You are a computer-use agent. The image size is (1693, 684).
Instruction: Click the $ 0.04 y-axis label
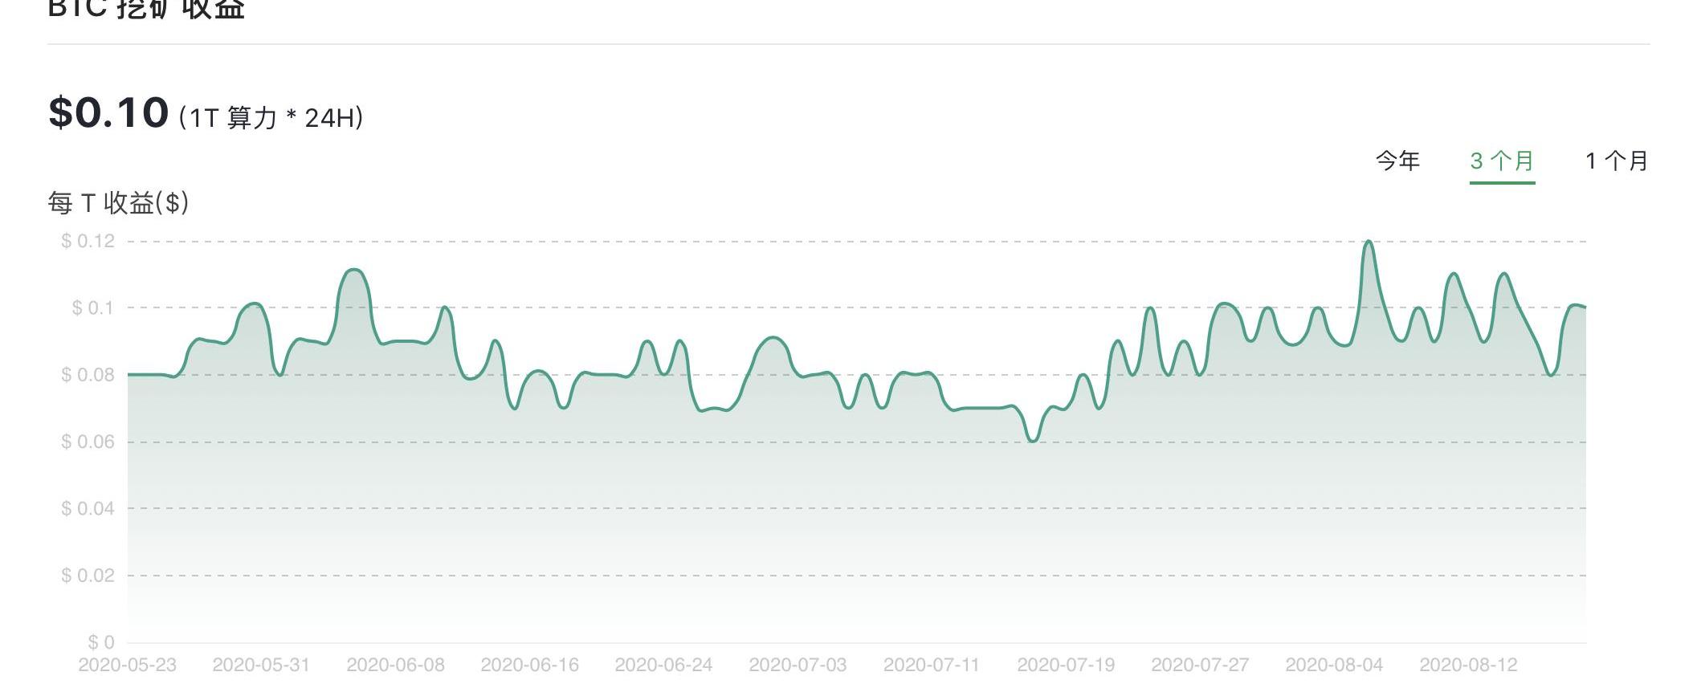pyautogui.click(x=88, y=509)
